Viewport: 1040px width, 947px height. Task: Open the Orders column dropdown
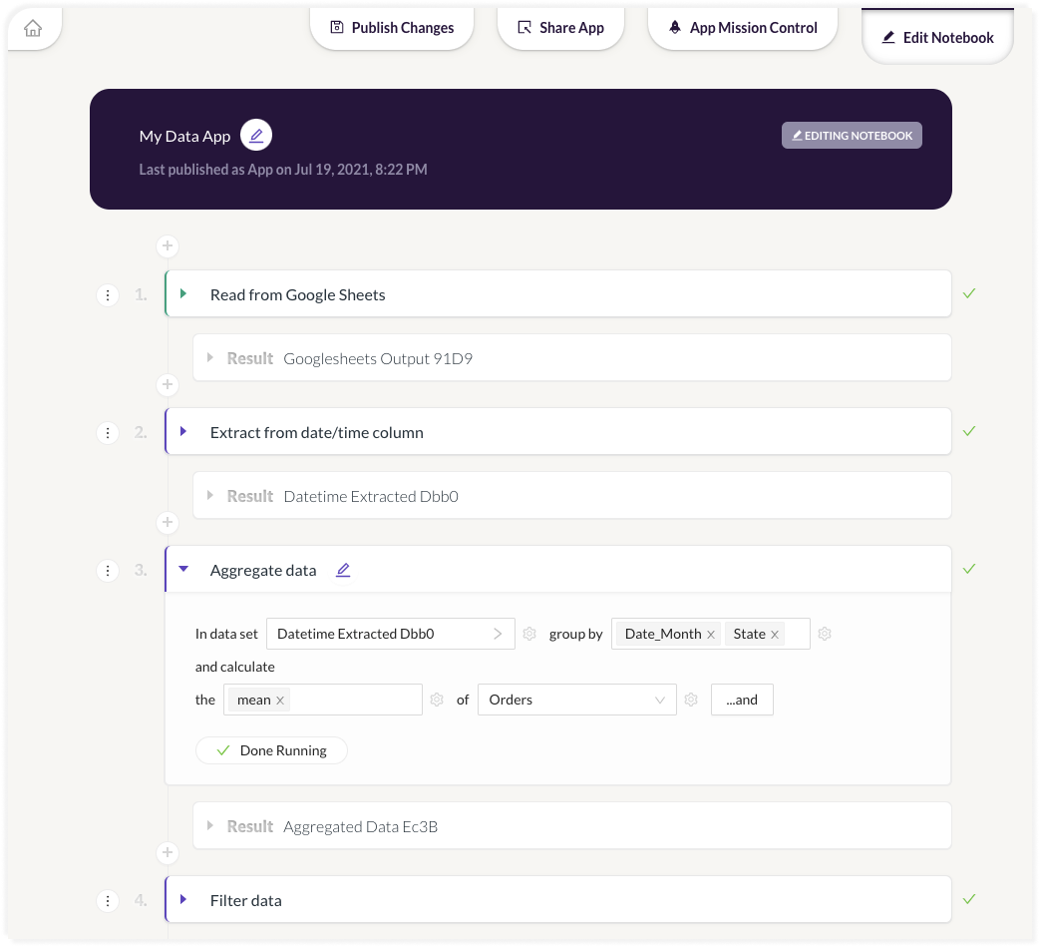pyautogui.click(x=577, y=700)
